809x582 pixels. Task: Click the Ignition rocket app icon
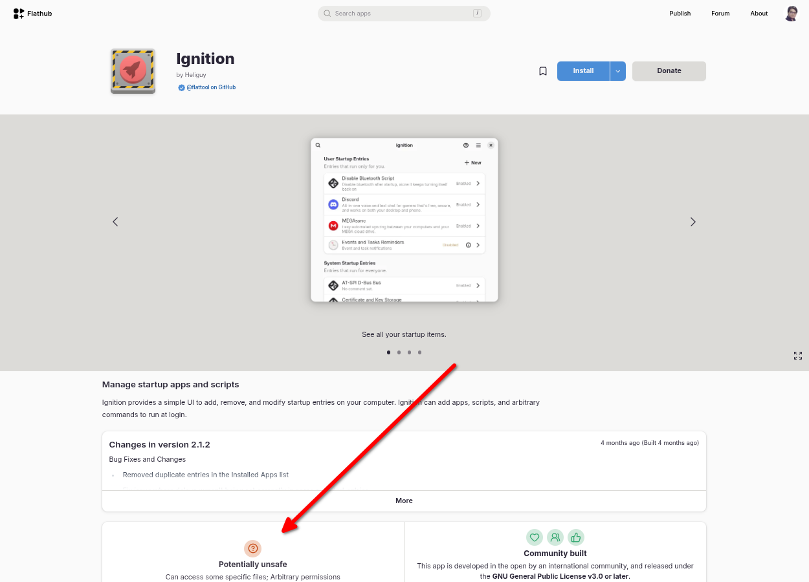click(x=133, y=71)
